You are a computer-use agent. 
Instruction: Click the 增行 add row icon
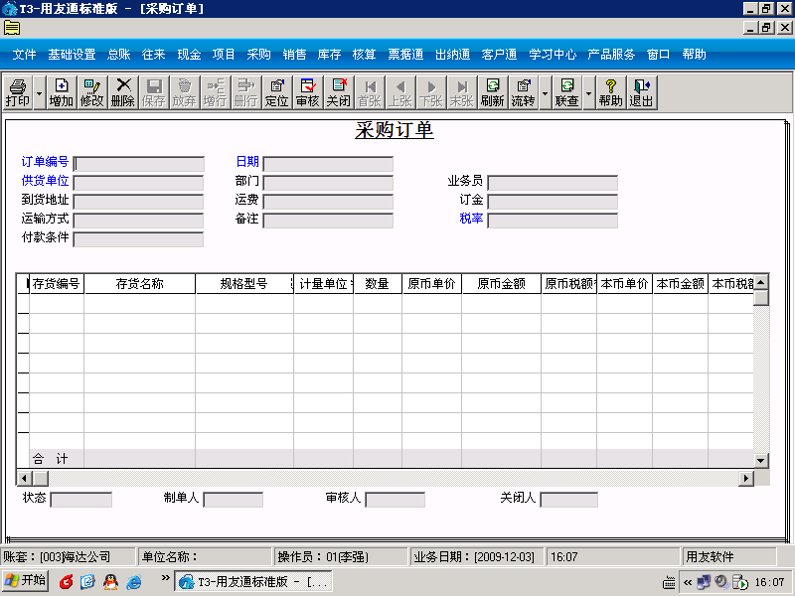point(216,92)
